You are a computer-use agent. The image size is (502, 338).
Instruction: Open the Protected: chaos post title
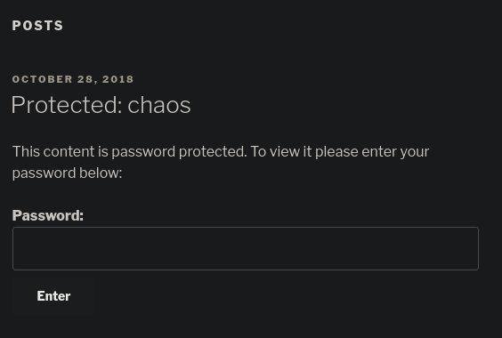[x=101, y=105]
